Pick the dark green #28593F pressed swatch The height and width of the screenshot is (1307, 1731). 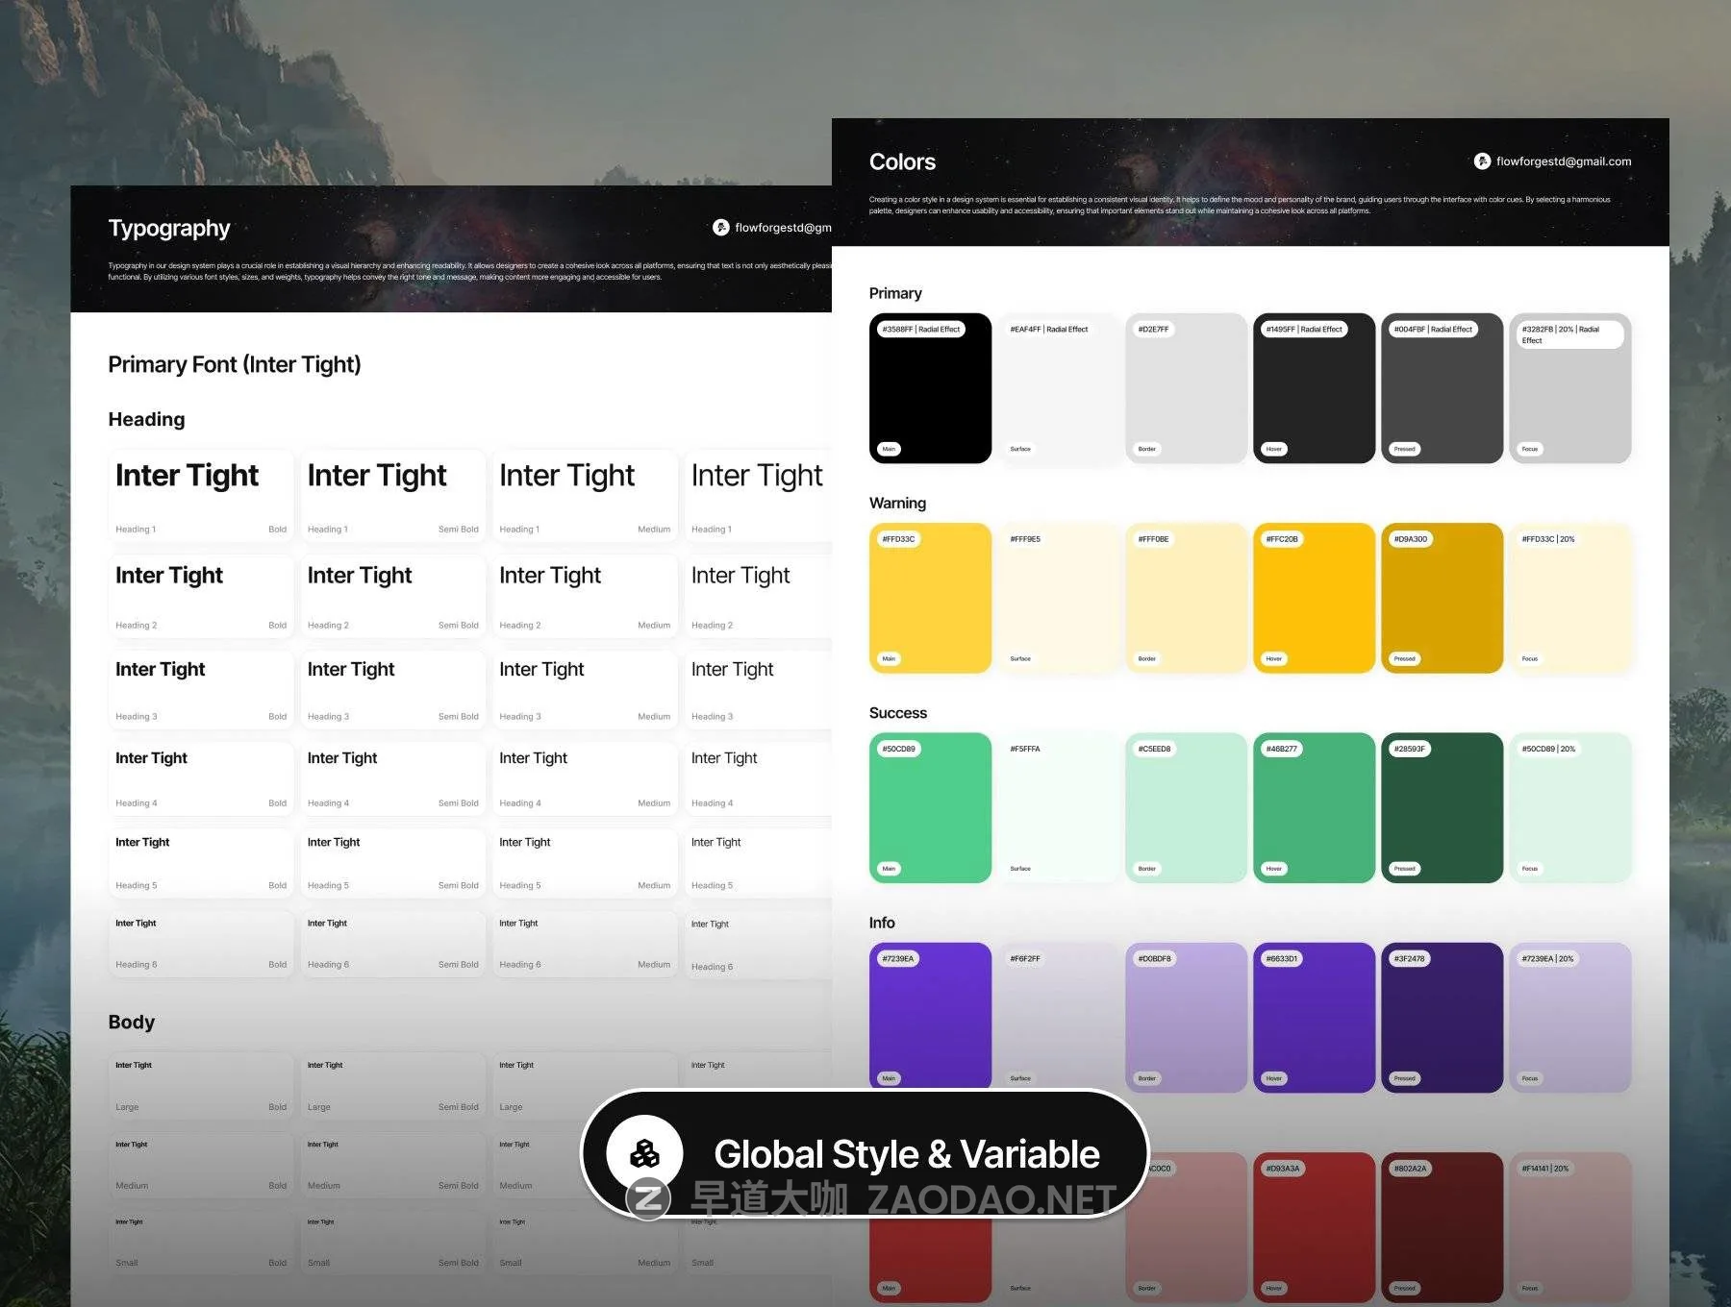click(x=1442, y=807)
